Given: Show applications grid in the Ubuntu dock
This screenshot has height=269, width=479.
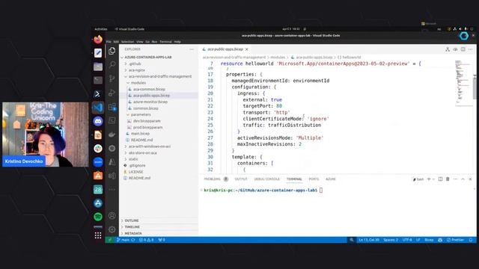Looking at the screenshot, I should tap(98, 235).
